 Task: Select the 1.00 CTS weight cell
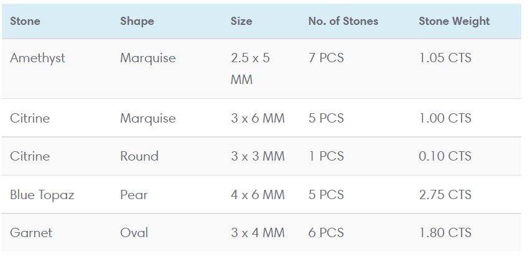click(x=445, y=118)
